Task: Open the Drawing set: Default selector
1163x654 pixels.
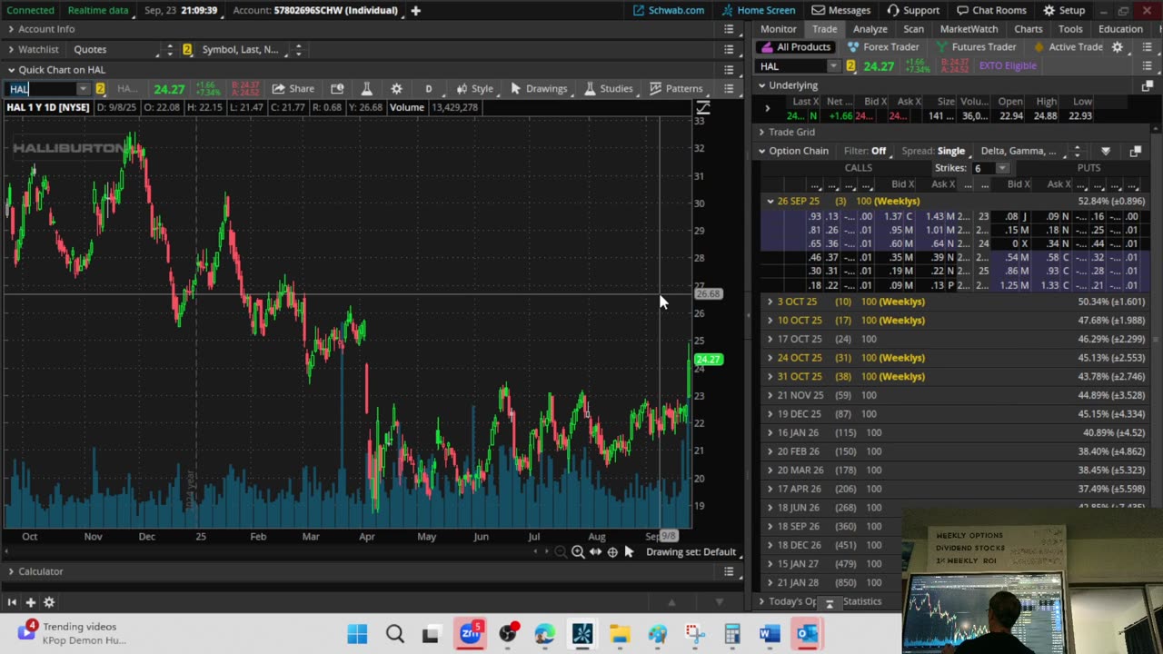Action: (691, 552)
